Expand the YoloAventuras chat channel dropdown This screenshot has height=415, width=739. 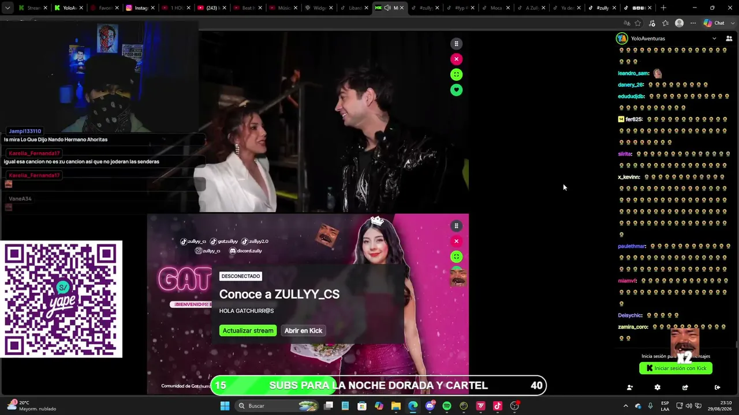[714, 39]
